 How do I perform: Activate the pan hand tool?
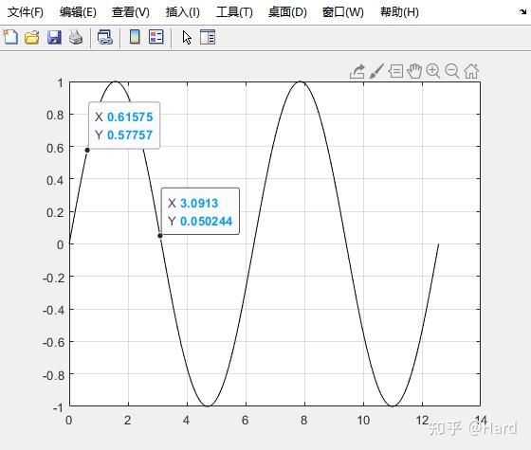coord(414,71)
